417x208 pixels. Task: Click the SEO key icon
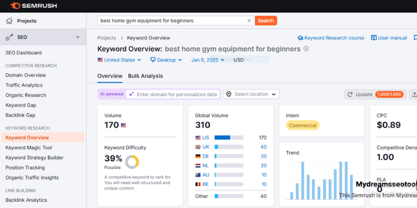9,37
